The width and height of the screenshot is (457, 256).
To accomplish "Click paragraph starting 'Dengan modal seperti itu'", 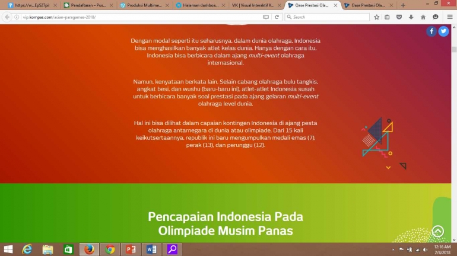I will 226,52.
